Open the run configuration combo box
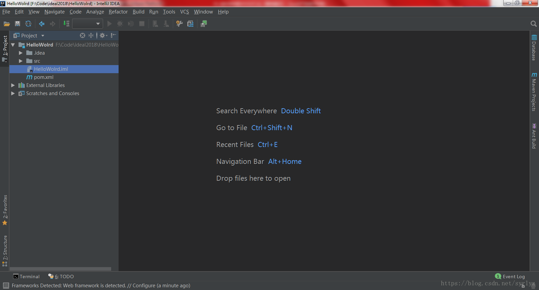The image size is (539, 290). pos(88,24)
